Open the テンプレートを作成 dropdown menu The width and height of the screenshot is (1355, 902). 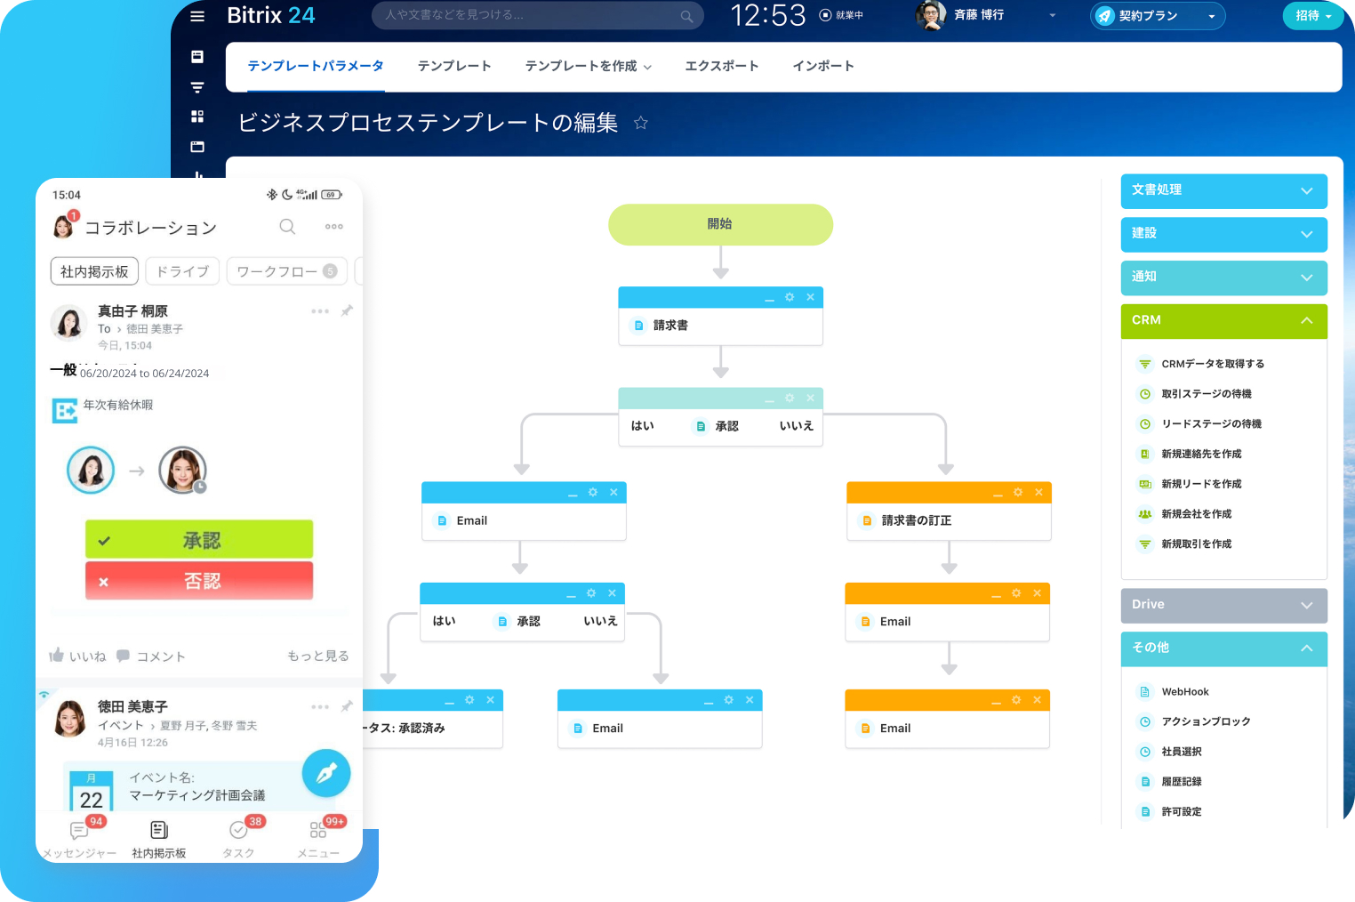pos(588,66)
